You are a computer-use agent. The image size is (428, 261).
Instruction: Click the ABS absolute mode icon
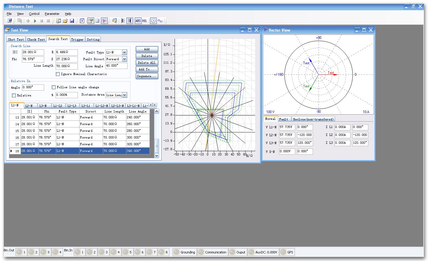[x=138, y=21]
